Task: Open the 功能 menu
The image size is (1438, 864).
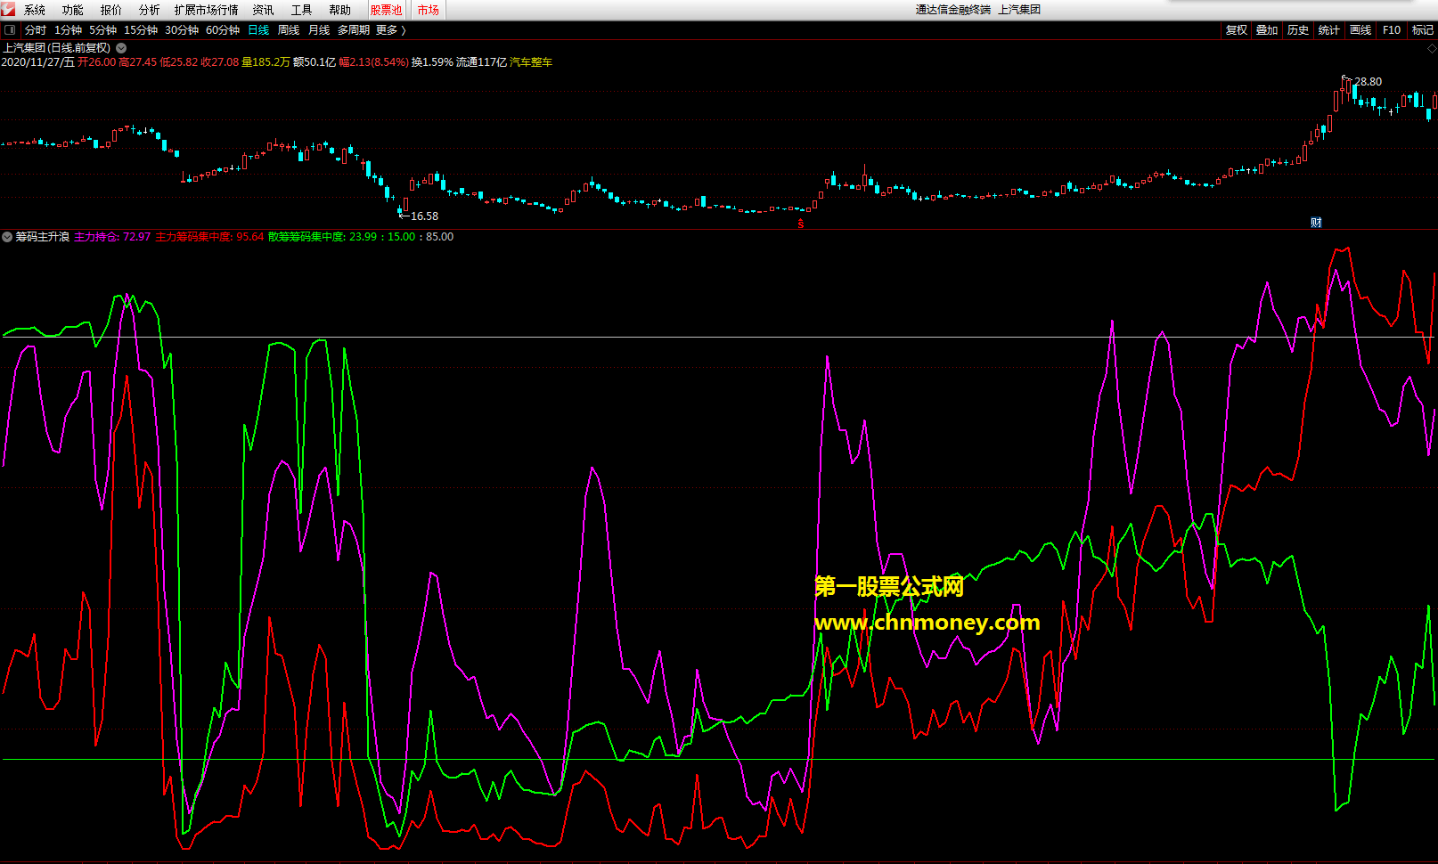Action: coord(73,10)
